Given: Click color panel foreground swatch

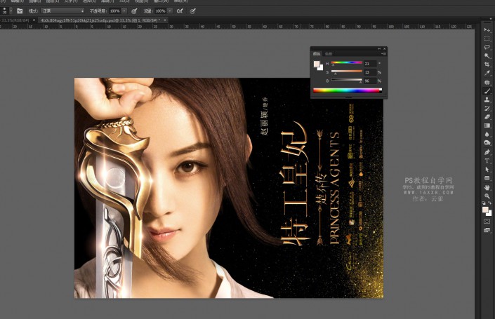Looking at the screenshot, I should point(317,64).
